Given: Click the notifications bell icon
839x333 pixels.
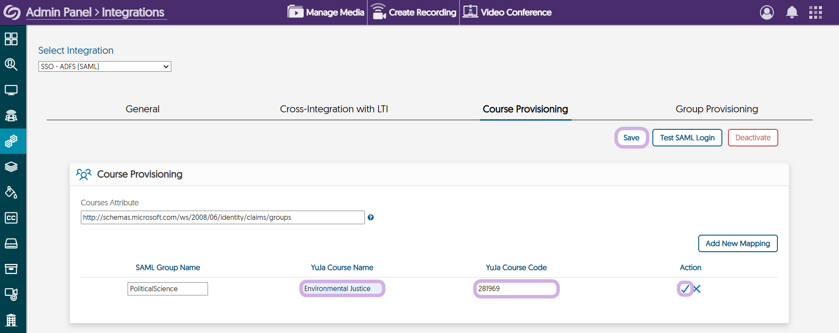Looking at the screenshot, I should 792,12.
